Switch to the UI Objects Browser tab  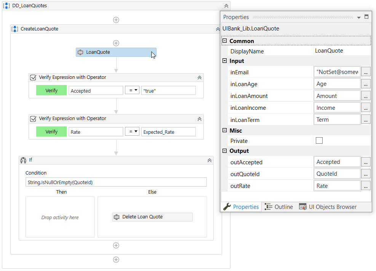[x=328, y=207]
